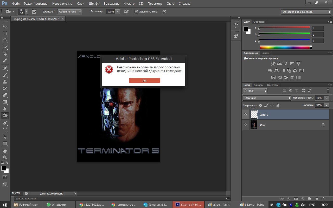Select the Rectangular Marquee tool
Image resolution: width=333 pixels, height=208 pixels.
point(5,34)
